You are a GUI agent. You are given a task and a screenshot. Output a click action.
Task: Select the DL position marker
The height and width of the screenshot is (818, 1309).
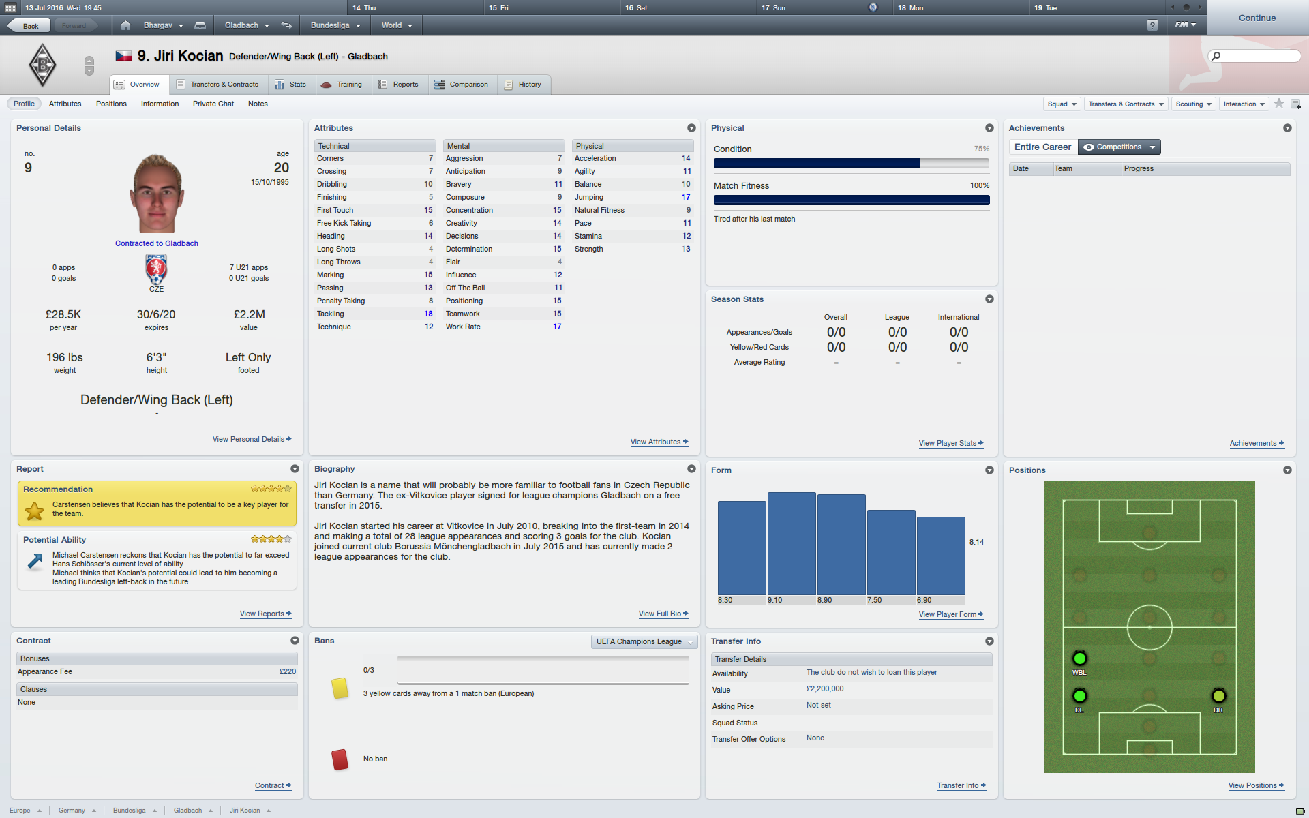(x=1079, y=696)
